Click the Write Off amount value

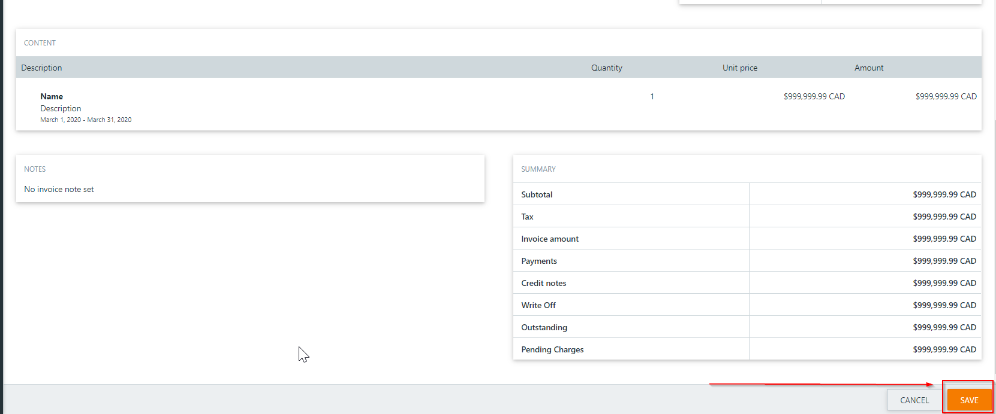944,305
